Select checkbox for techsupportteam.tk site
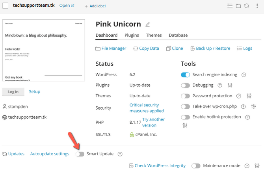 pos(5,6)
